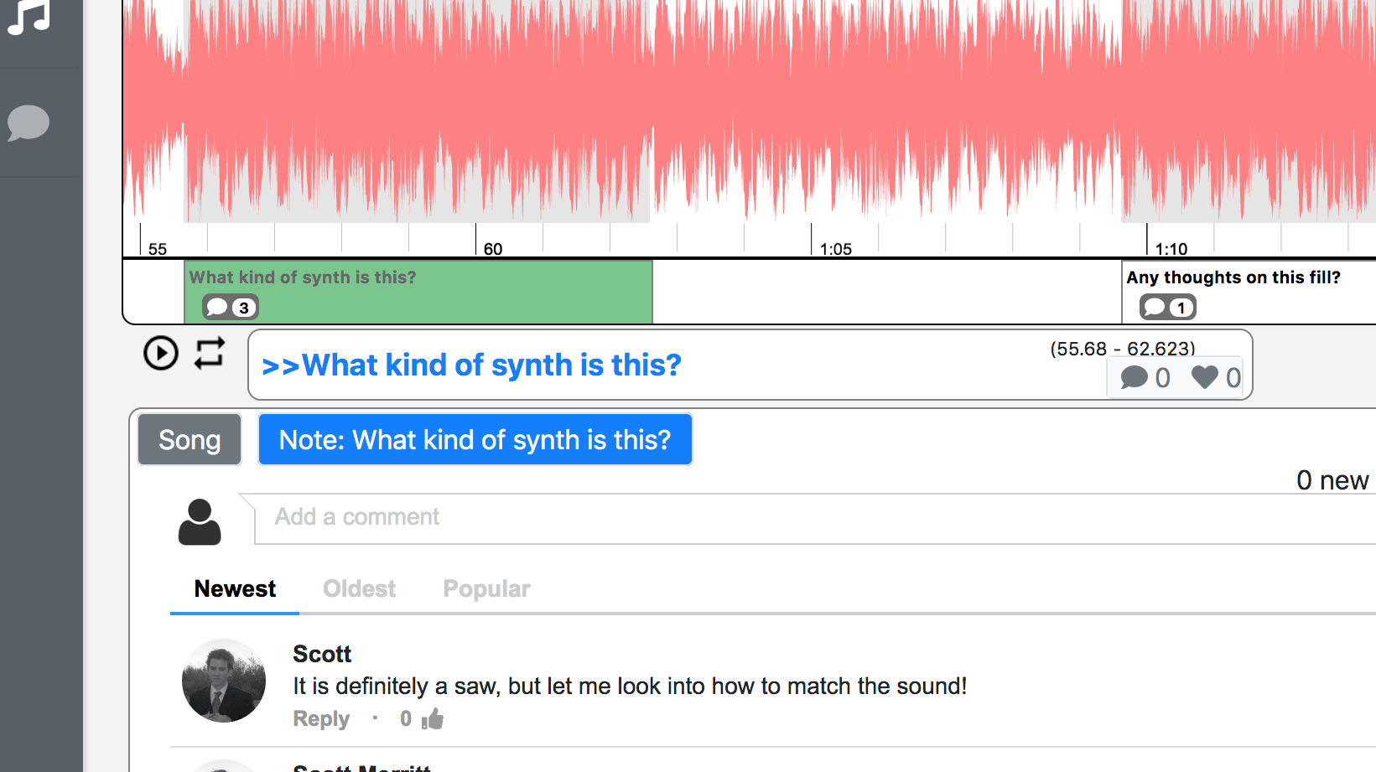Click Scott's profile photo thumbnail

point(224,681)
